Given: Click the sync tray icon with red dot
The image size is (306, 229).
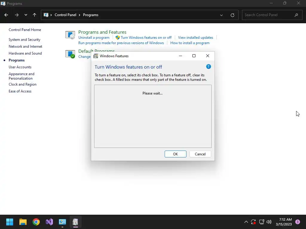Looking at the screenshot, I should click(253, 222).
